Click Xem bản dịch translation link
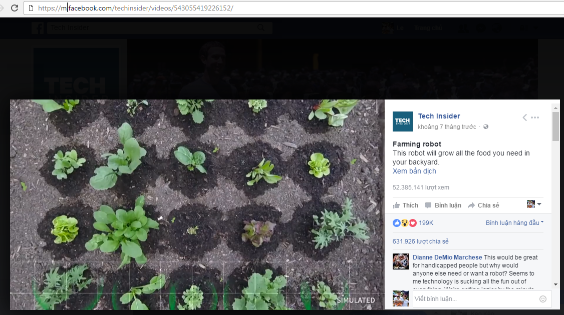The width and height of the screenshot is (564, 315). click(x=414, y=171)
